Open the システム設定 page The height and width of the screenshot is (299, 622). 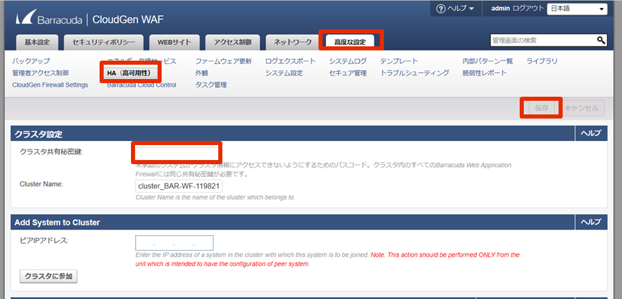coord(284,73)
